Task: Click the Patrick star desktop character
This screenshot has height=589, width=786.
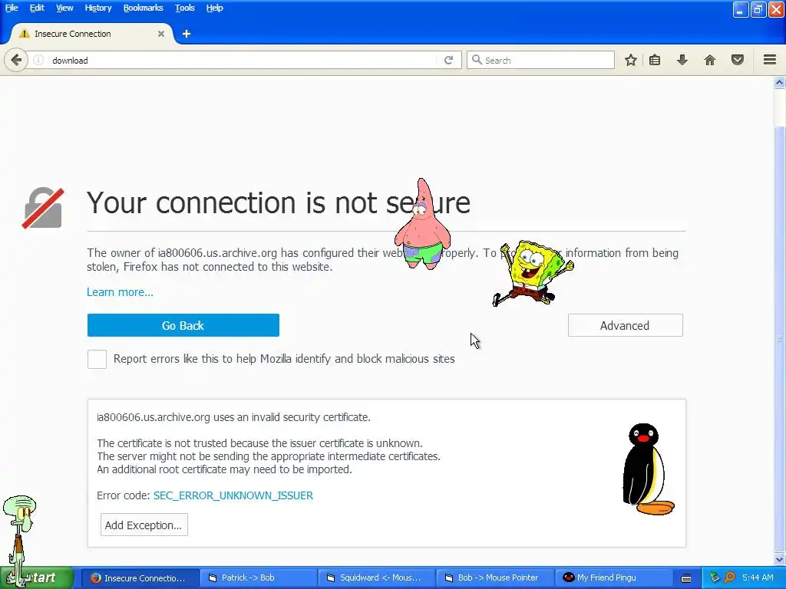Action: click(422, 224)
